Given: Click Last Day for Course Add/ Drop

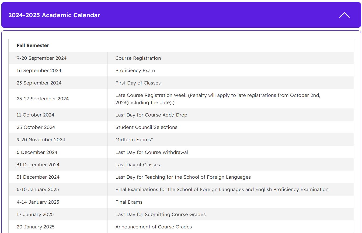Looking at the screenshot, I should (151, 115).
